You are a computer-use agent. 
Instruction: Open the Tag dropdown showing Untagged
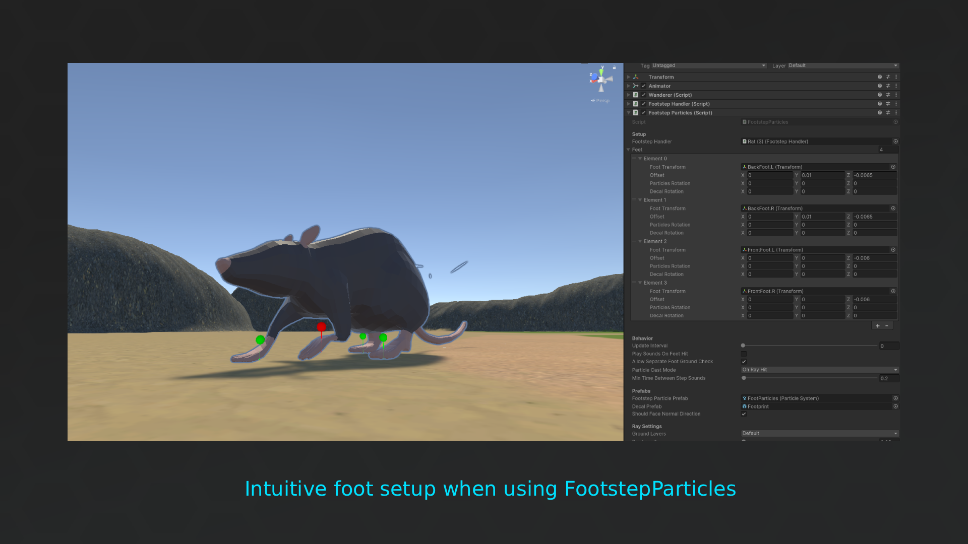709,65
